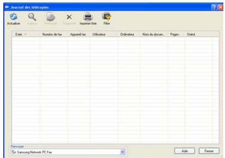Click the Fermer button

tap(209, 151)
